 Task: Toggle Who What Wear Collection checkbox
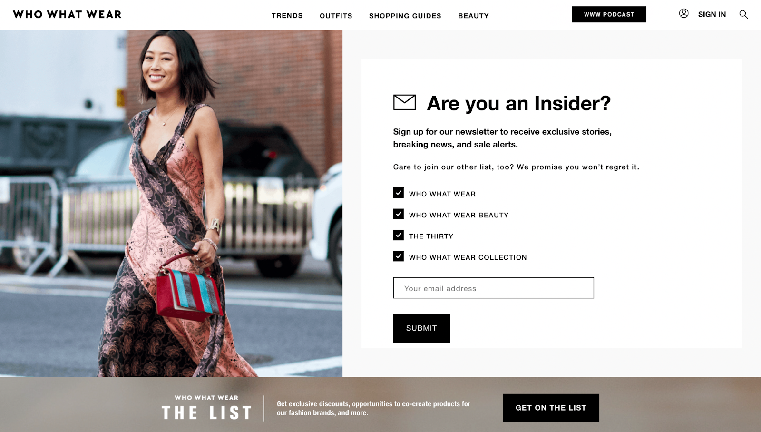click(x=399, y=256)
